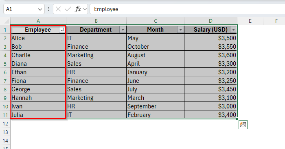
Task: Select the cell containing August
Action: (156, 55)
